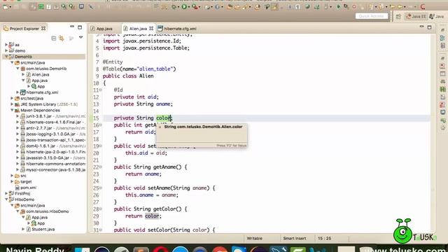The width and height of the screenshot is (448, 252).
Task: Toggle code fold at line 31
Action: [x=101, y=230]
